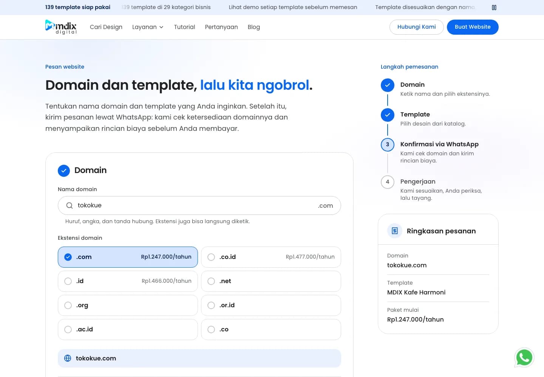Click the Buat Website button
Screen dimensions: 544x377
[x=473, y=27]
